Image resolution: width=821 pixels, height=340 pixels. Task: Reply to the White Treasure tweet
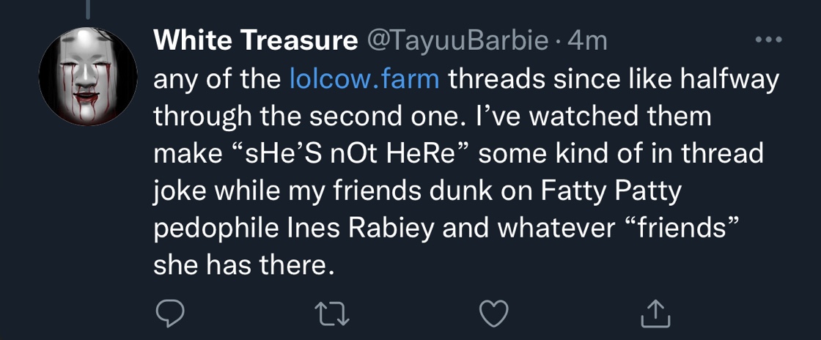170,314
